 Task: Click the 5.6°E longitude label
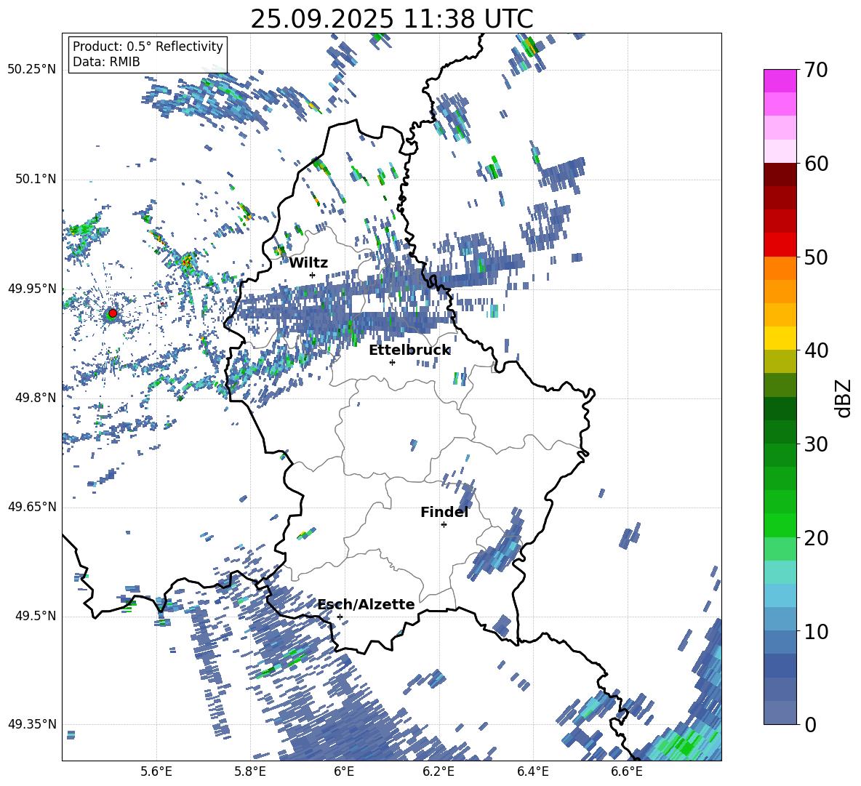156,771
